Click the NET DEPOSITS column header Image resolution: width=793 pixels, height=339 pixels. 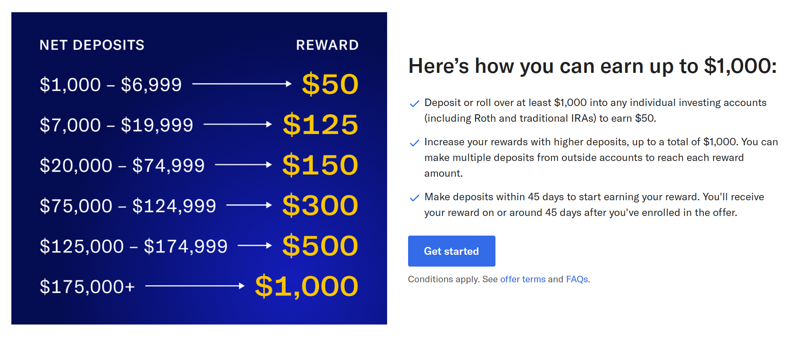pos(92,45)
